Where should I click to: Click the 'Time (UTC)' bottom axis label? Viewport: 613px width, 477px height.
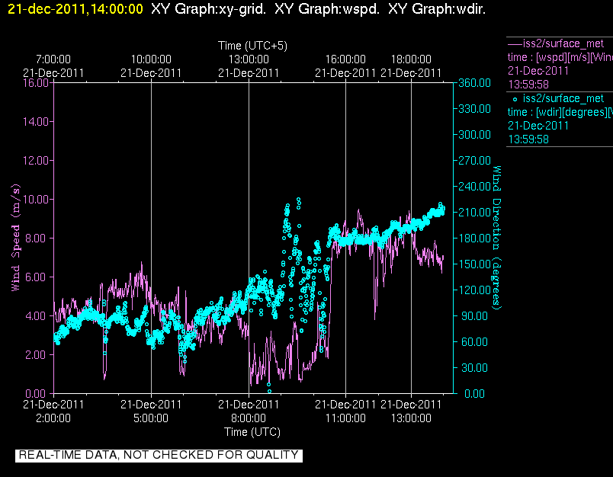click(252, 432)
